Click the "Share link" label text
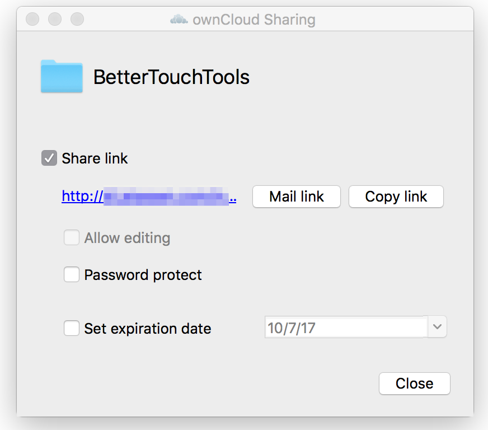The height and width of the screenshot is (430, 488). [95, 158]
